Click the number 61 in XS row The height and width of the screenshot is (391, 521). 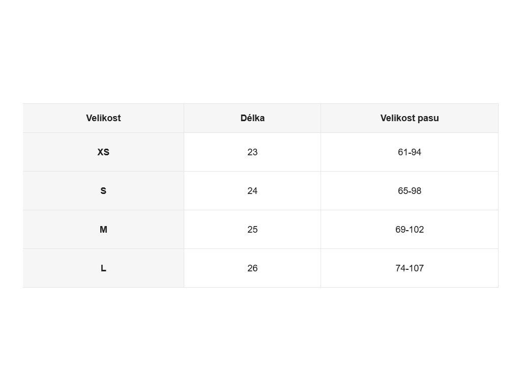402,152
